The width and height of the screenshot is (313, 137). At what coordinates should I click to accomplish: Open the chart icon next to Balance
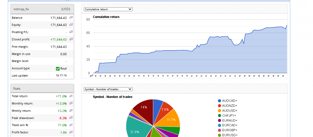[x=71, y=17]
